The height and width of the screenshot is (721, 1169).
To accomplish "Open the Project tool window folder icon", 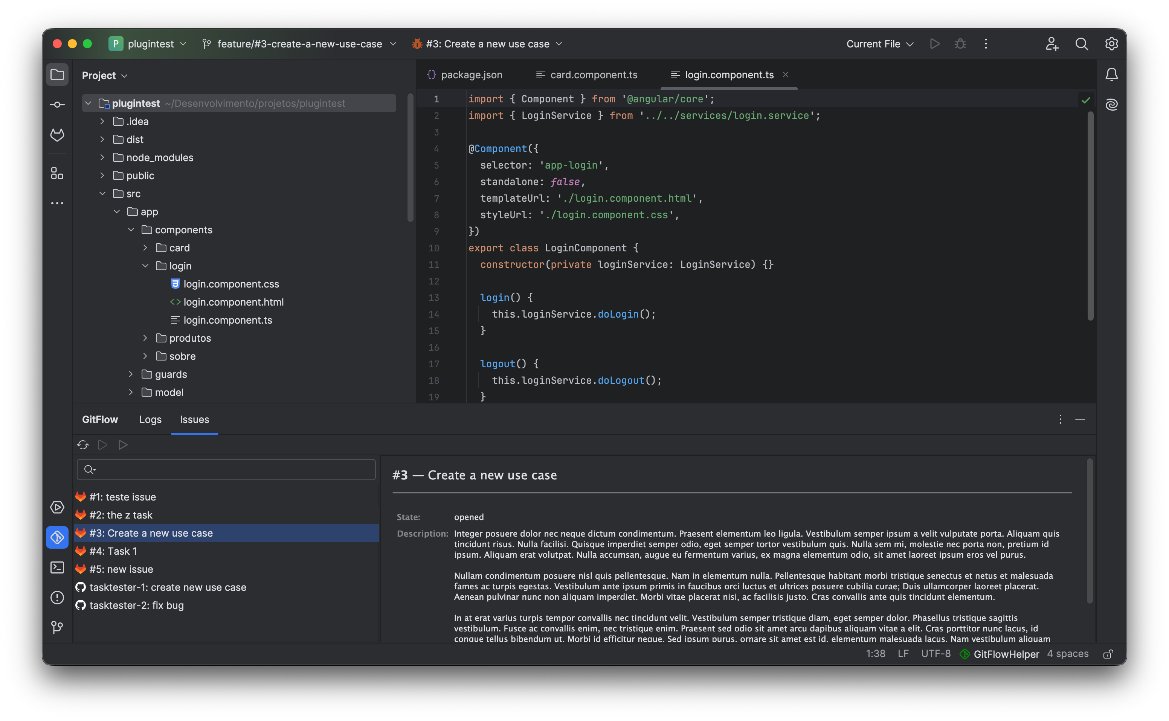I will 57,75.
